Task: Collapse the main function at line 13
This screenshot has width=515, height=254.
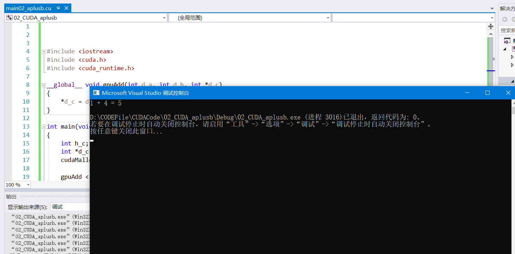Action: pos(44,127)
